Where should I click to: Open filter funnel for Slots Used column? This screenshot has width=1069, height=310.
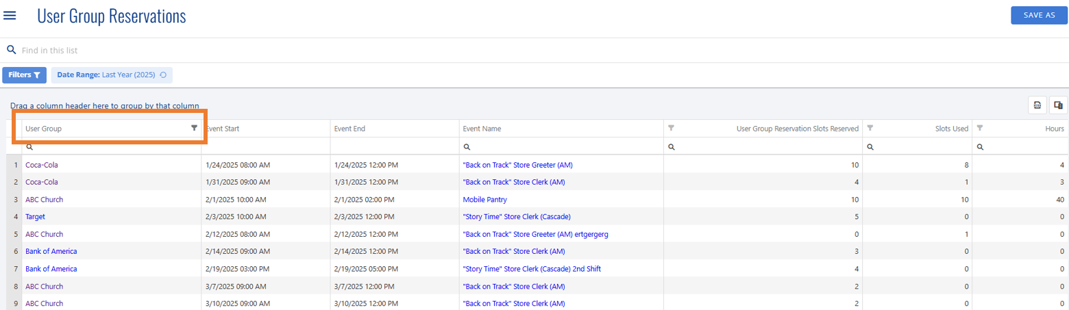click(870, 128)
